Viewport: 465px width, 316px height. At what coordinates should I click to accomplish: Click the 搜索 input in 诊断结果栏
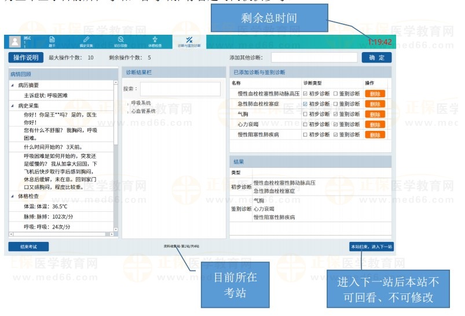coord(180,89)
